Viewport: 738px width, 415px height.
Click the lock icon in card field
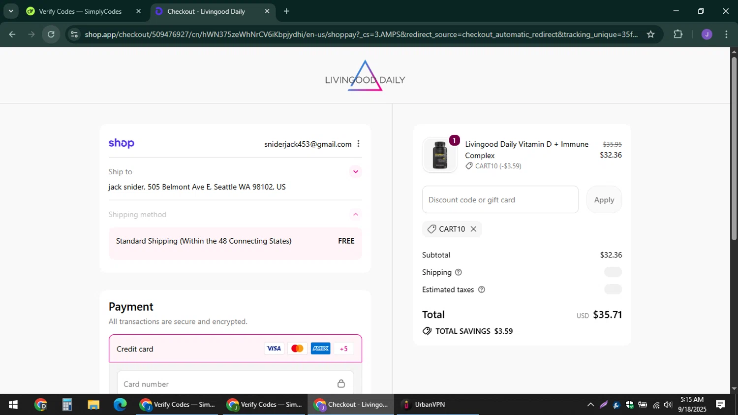(341, 383)
